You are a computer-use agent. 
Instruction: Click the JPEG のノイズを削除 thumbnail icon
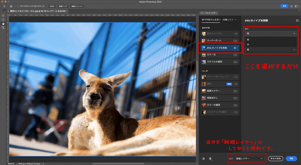pyautogui.click(x=204, y=48)
